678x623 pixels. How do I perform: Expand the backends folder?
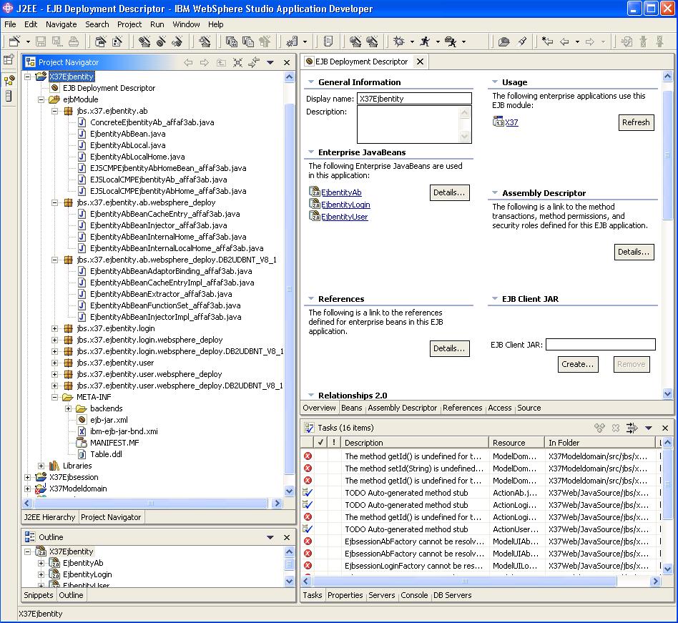tap(69, 408)
